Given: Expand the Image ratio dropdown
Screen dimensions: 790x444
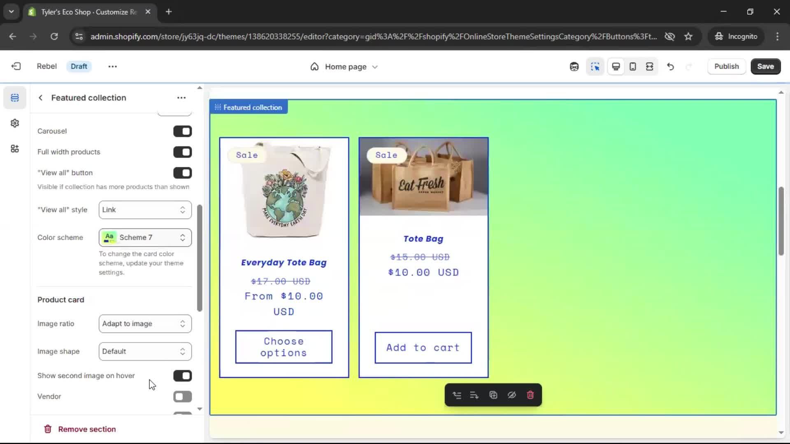Looking at the screenshot, I should (x=145, y=324).
